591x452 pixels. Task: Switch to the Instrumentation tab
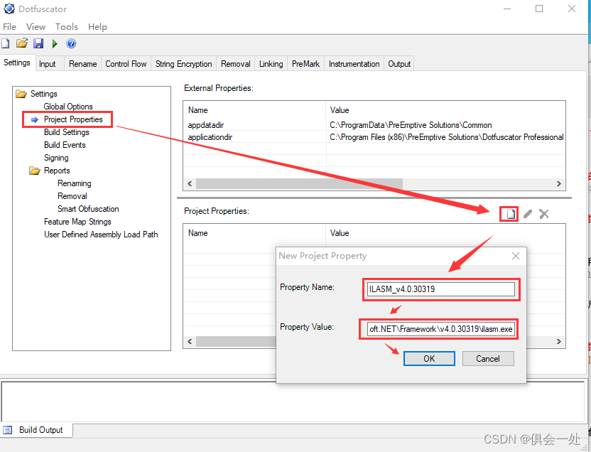coord(354,64)
